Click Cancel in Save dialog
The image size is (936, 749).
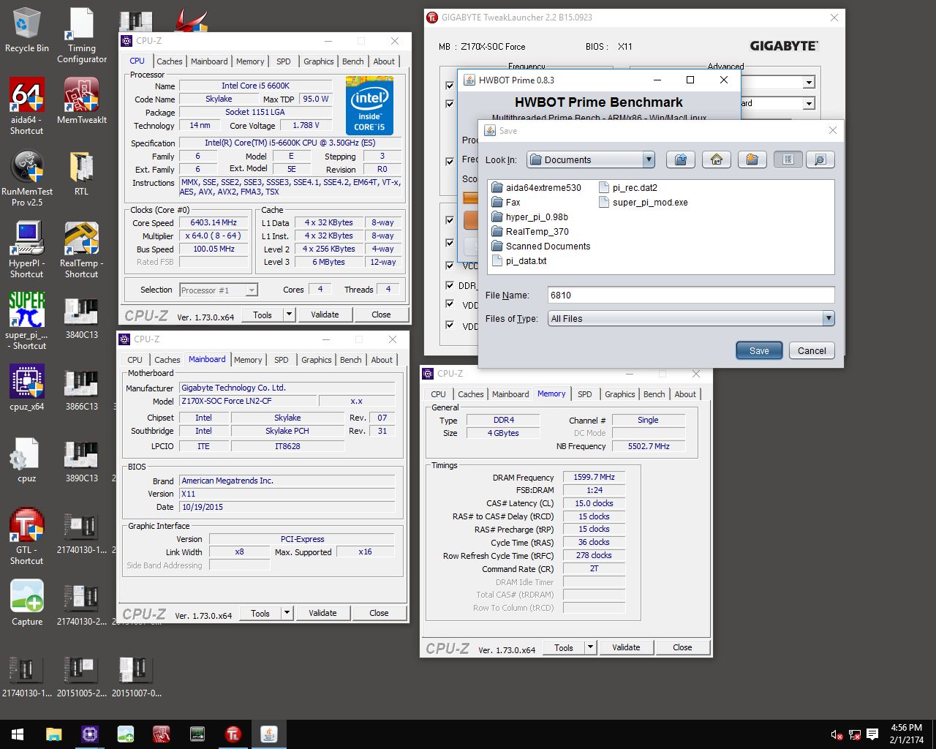(812, 350)
